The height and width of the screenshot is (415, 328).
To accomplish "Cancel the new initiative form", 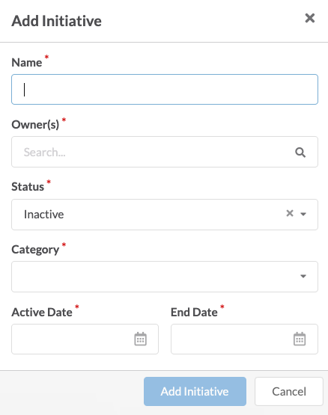I will point(289,391).
